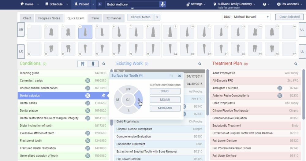Click the undo arrow in Surface popup
This screenshot has width=306, height=161.
pos(171,76)
